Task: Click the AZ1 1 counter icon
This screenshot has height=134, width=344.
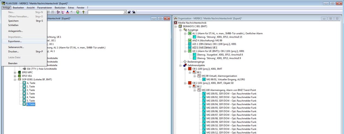Action: point(190,44)
